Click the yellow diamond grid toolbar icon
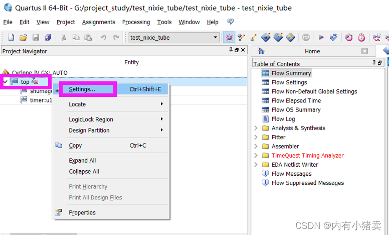 tap(290, 38)
